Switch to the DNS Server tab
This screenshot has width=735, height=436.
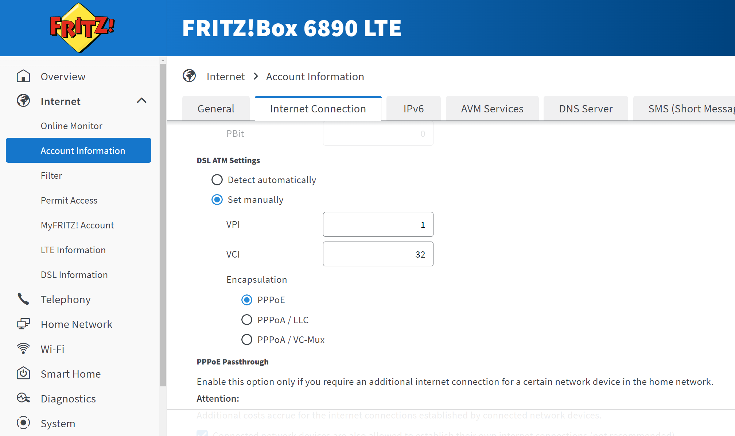click(x=586, y=109)
